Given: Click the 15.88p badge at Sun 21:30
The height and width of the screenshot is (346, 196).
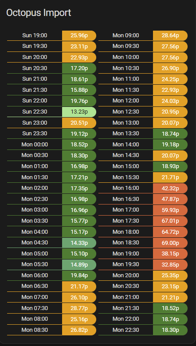Looking at the screenshot, I should coord(79,90).
